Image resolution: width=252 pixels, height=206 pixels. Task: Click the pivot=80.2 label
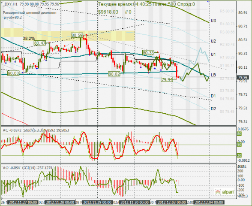click(13, 17)
